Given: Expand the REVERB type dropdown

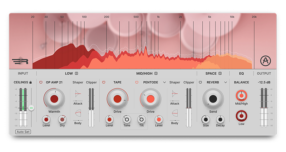Looking at the screenshot, I should coord(226,82).
